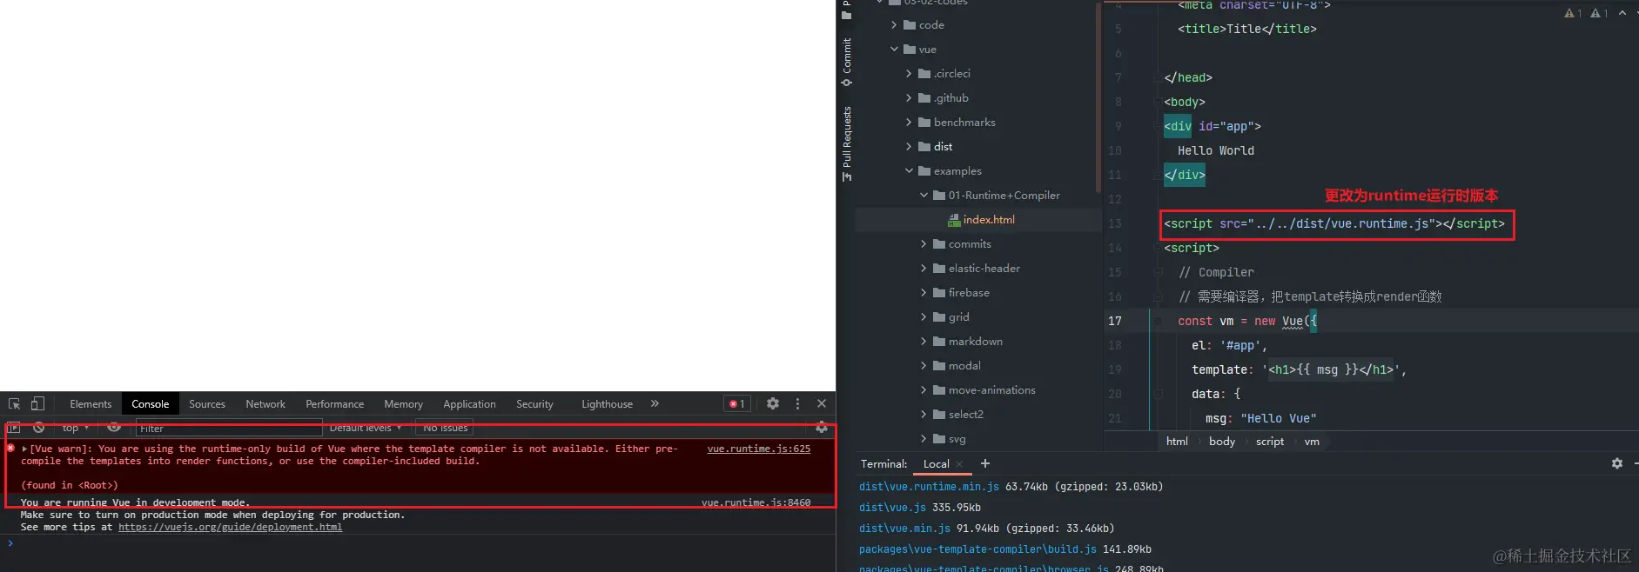The width and height of the screenshot is (1639, 572).
Task: Select the markdown folder
Action: [x=975, y=342]
